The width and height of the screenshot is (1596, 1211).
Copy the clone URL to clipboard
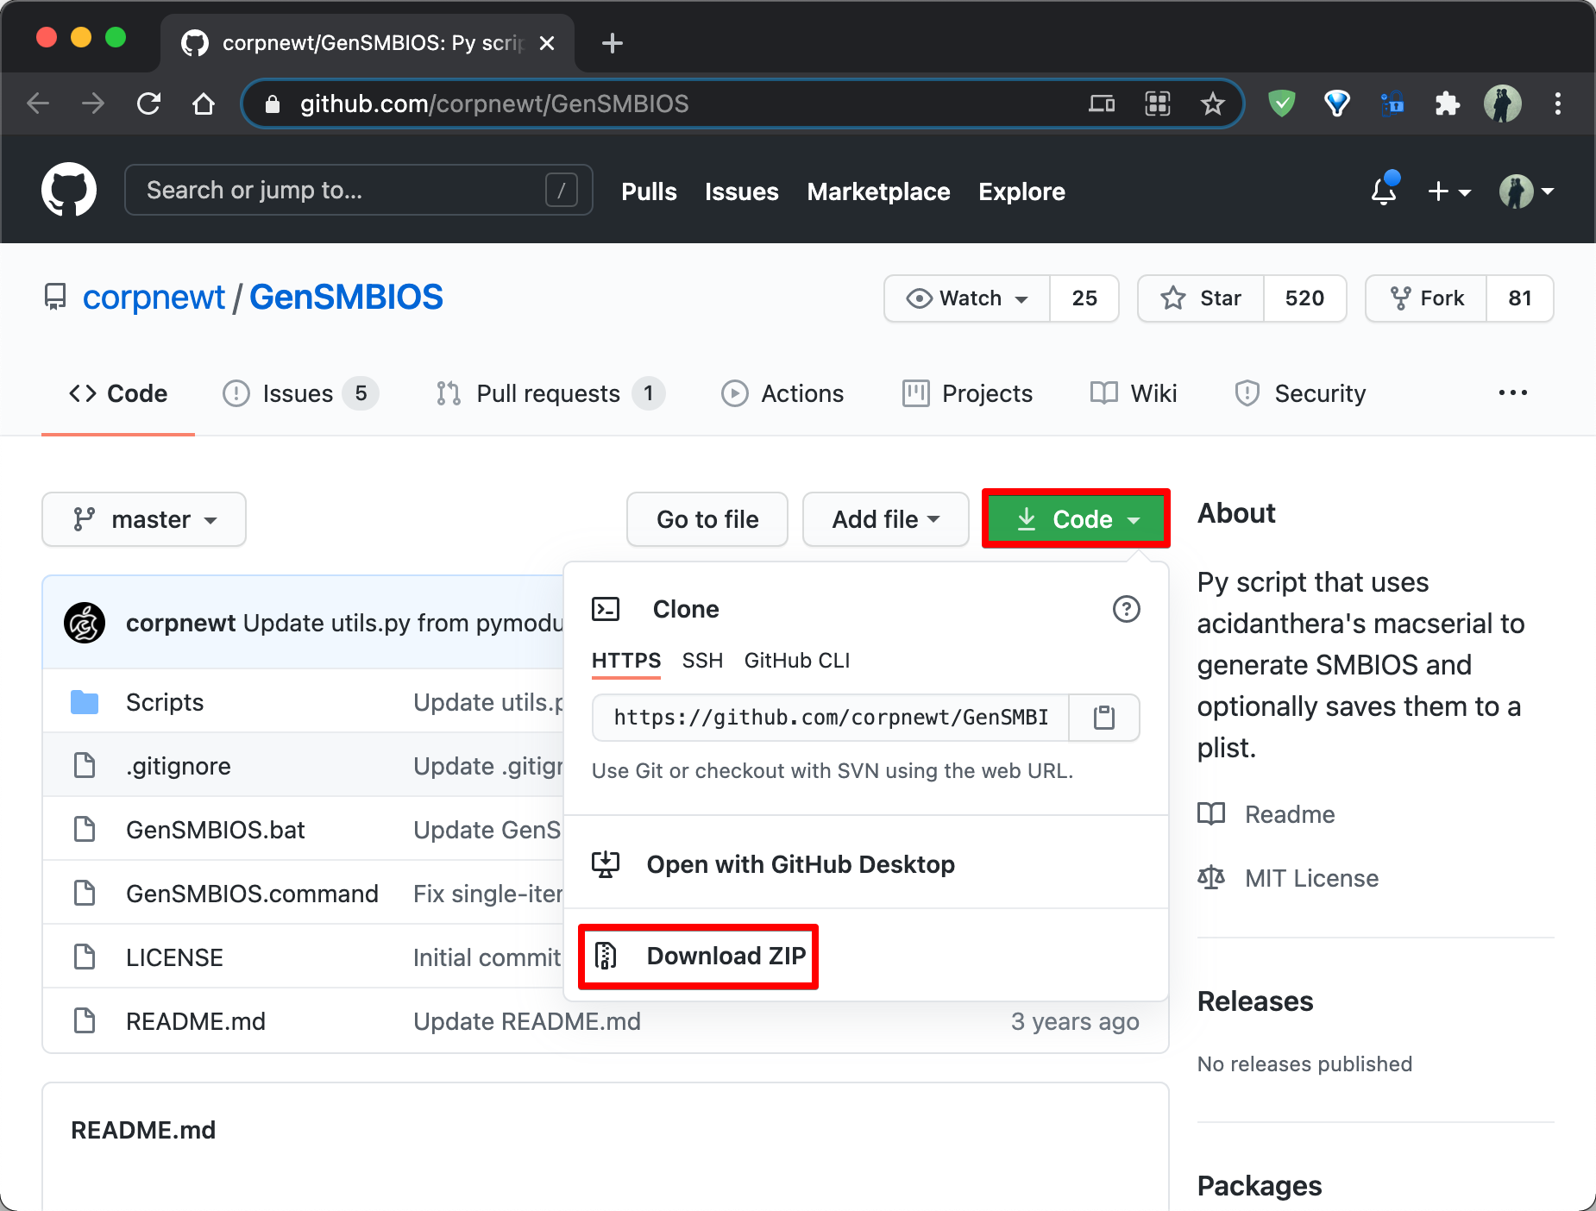[x=1104, y=718]
